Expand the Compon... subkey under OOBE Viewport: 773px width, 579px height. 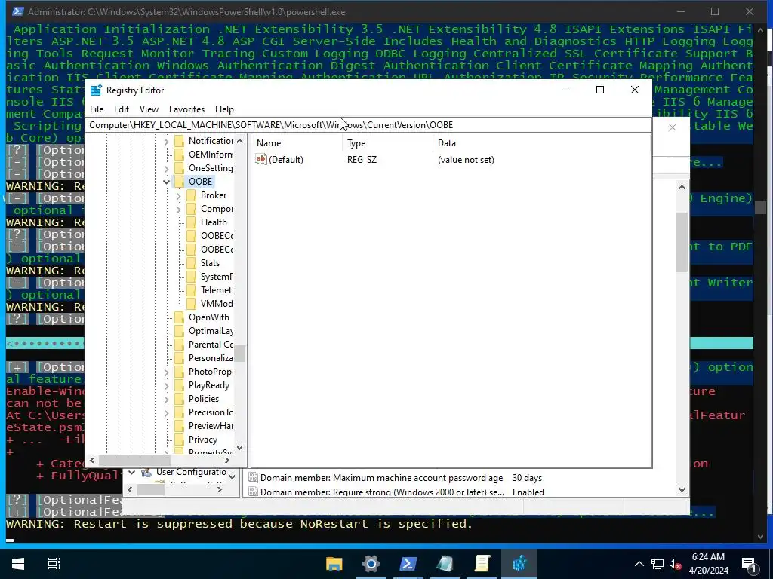[178, 210]
